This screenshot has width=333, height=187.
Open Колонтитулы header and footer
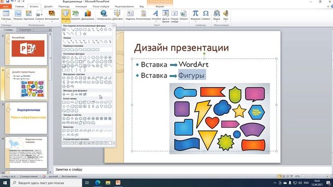coord(144,15)
